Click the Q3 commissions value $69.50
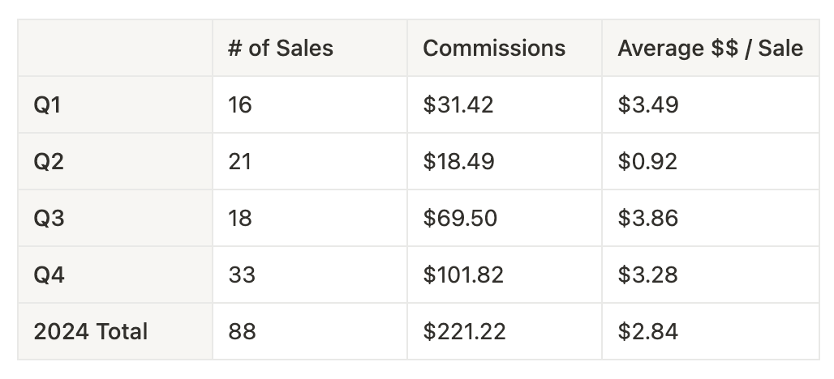The image size is (834, 379). tap(460, 219)
